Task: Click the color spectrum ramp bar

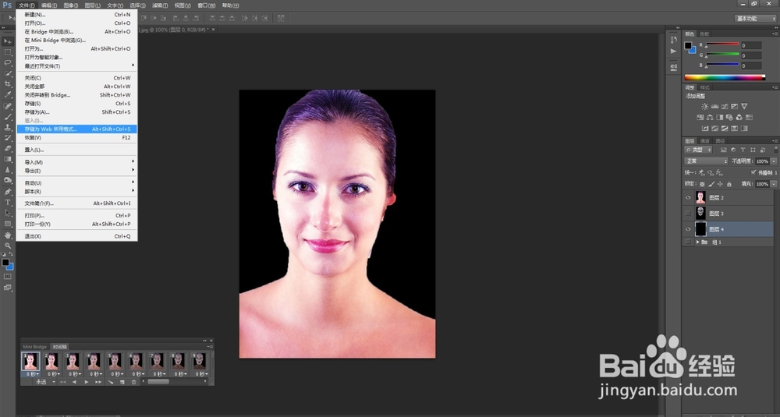Action: 725,77
